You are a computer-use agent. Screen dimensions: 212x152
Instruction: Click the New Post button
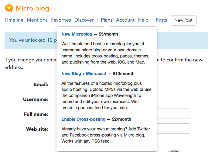coord(183,20)
